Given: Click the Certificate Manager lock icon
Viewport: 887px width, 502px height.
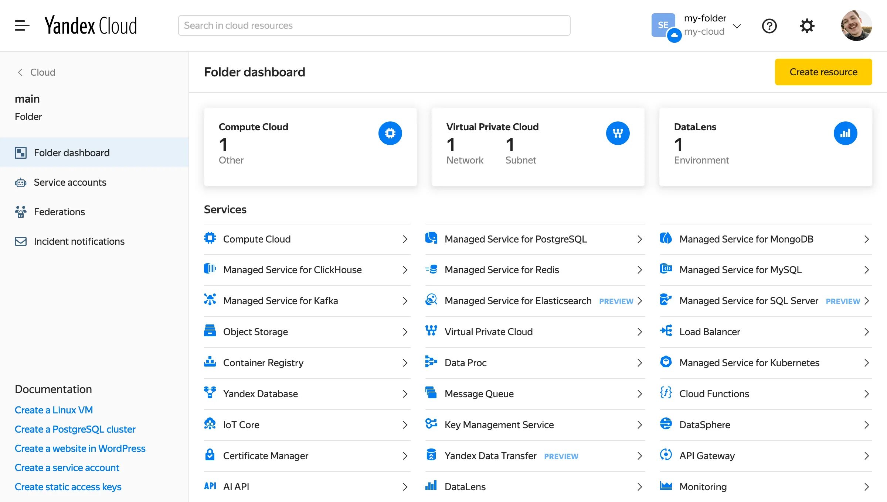Looking at the screenshot, I should 210,454.
